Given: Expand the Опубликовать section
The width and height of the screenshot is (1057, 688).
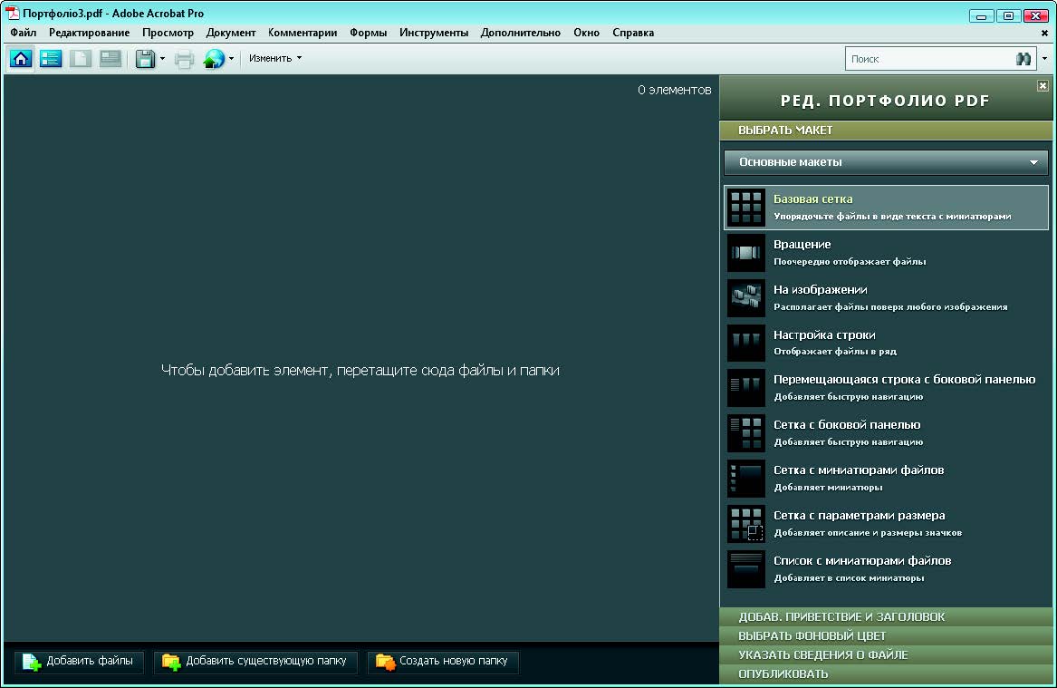Looking at the screenshot, I should pos(886,673).
